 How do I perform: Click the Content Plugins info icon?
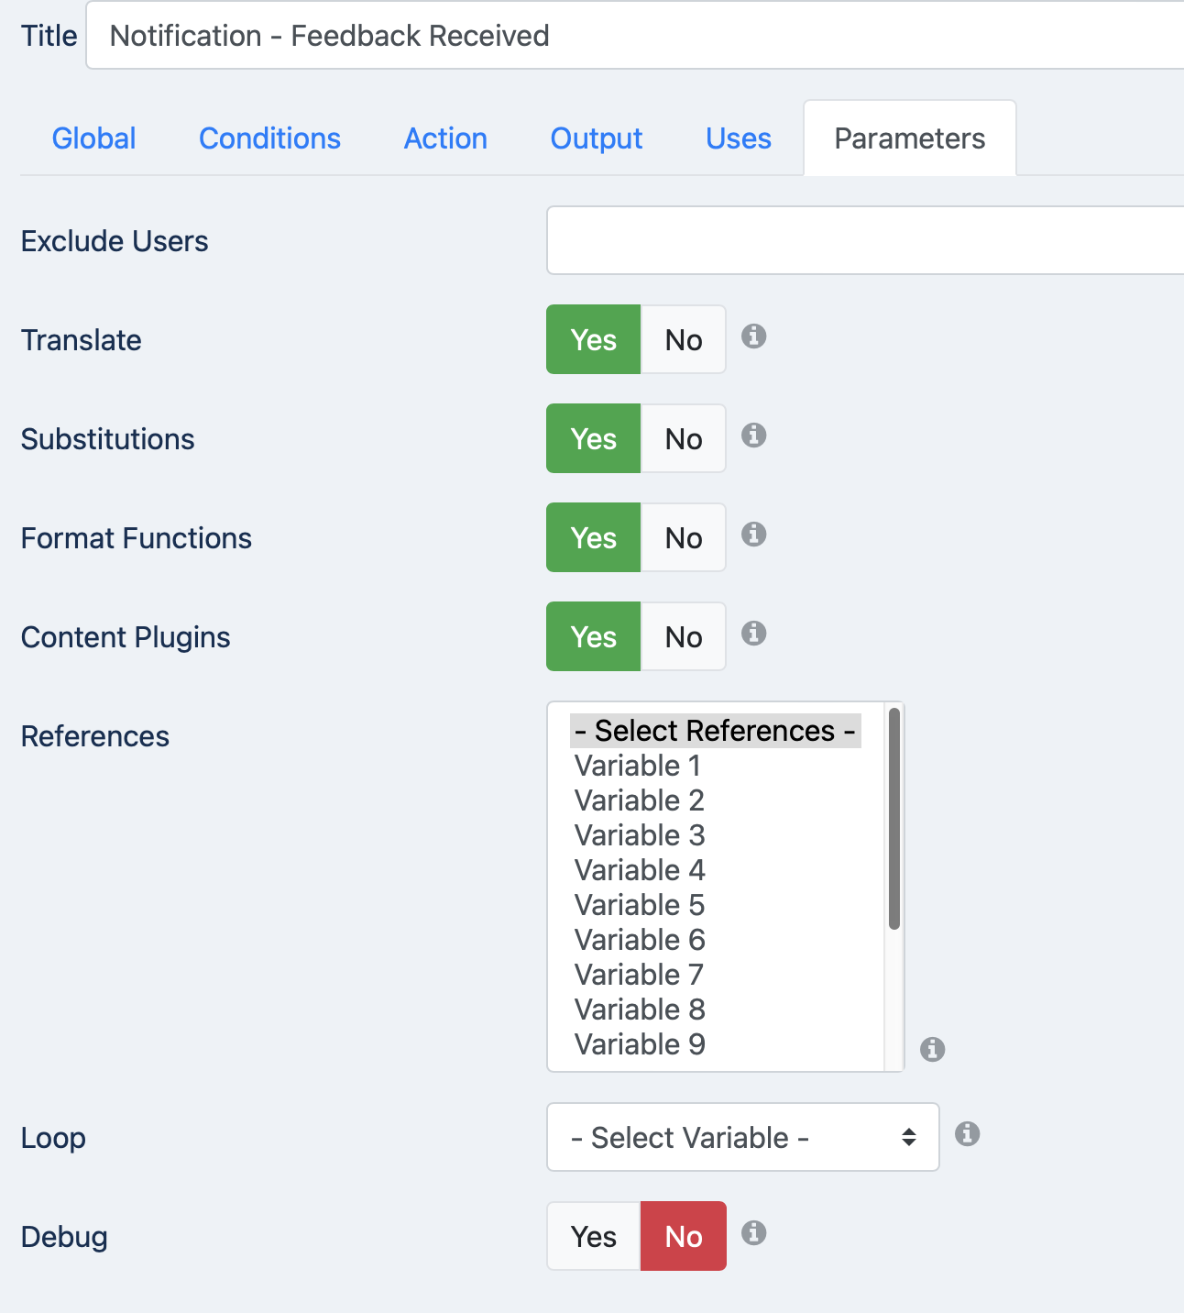tap(753, 634)
